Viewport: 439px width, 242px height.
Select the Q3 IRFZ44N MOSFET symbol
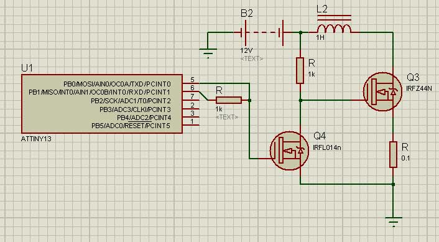(x=382, y=91)
